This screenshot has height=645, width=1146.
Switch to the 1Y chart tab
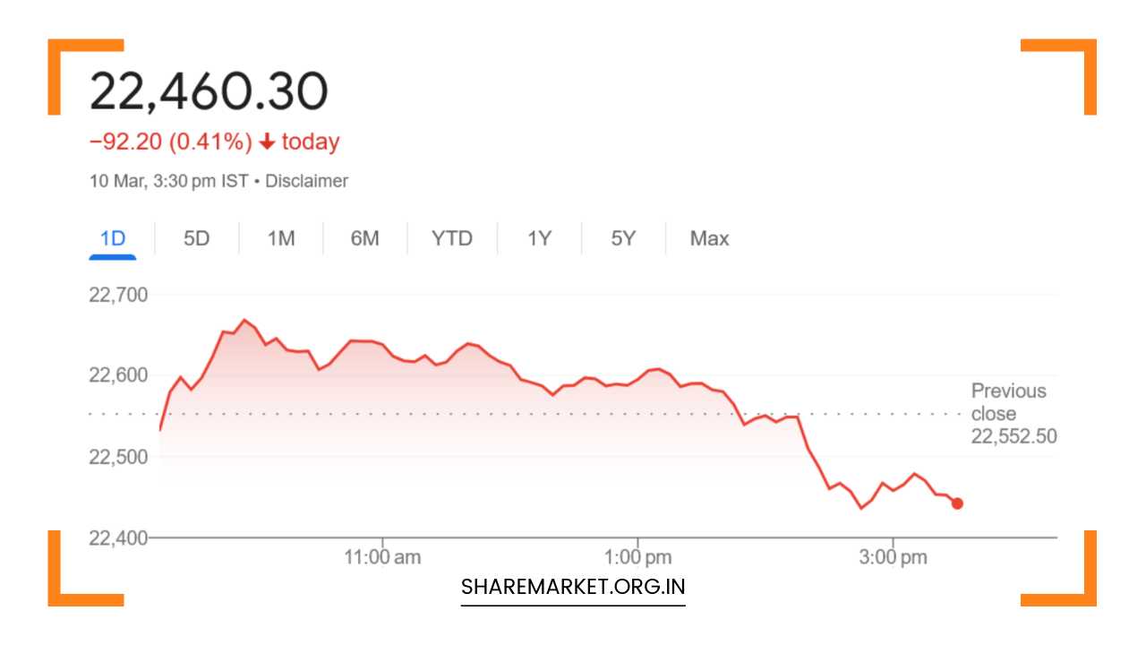tap(539, 239)
